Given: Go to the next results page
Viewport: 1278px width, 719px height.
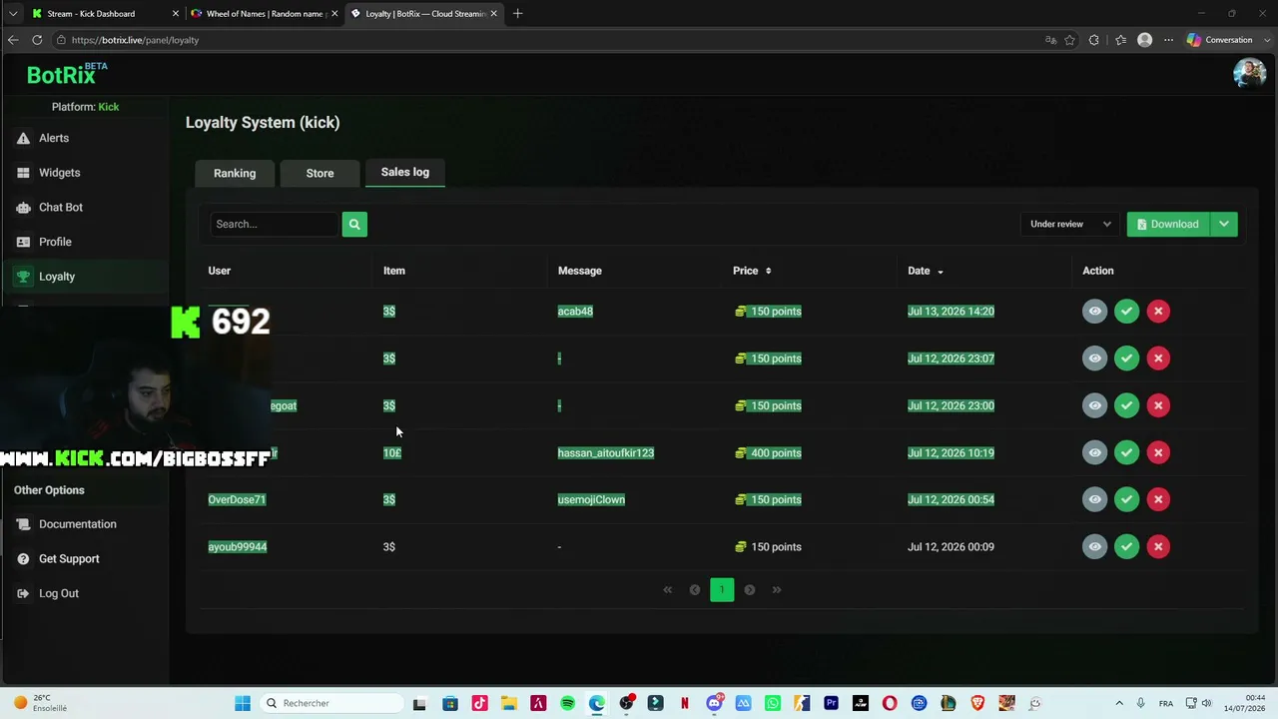Looking at the screenshot, I should coord(750,590).
